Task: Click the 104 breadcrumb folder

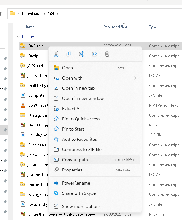Action: [51, 14]
